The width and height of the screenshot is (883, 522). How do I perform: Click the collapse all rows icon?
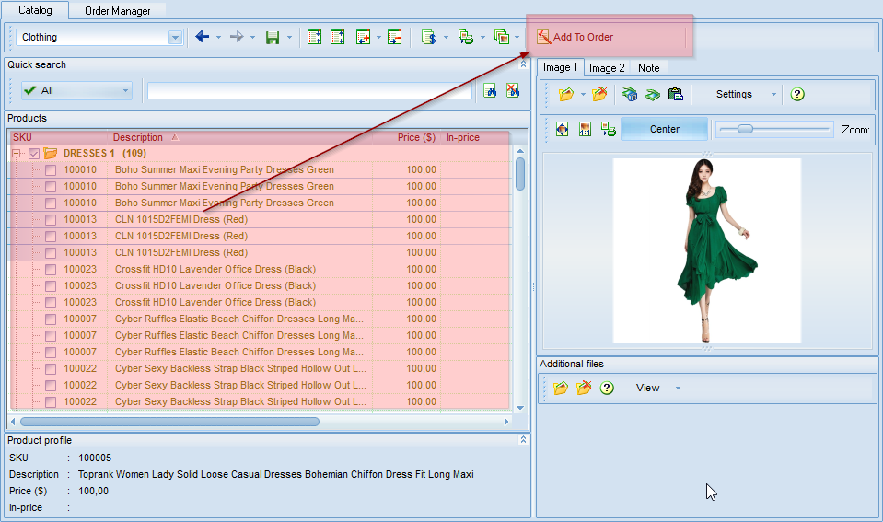tap(337, 37)
